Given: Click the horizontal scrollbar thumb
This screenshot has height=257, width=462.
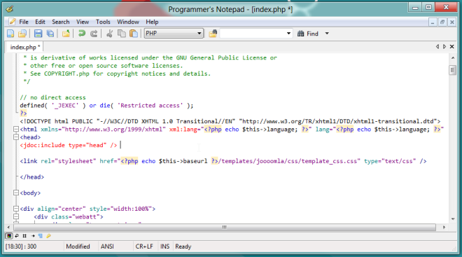Looking at the screenshot, I should point(225,227).
